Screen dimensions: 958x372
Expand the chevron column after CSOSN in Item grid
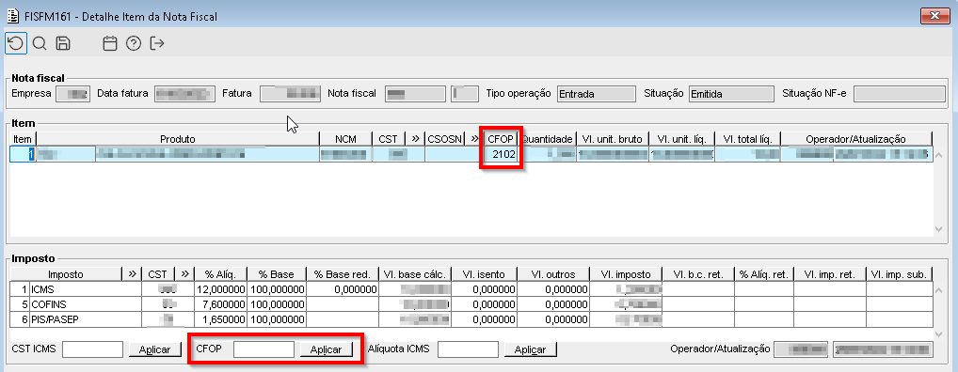[x=474, y=139]
